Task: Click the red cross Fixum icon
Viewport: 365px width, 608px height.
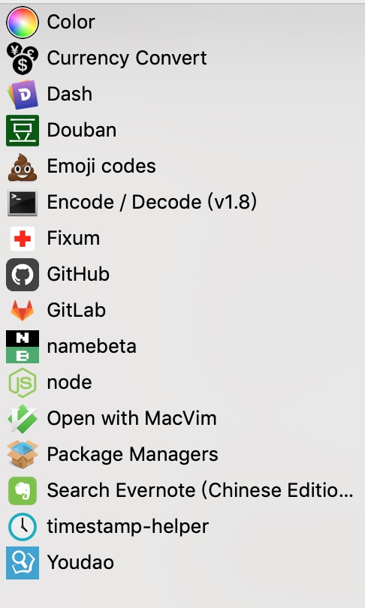Action: pos(23,239)
